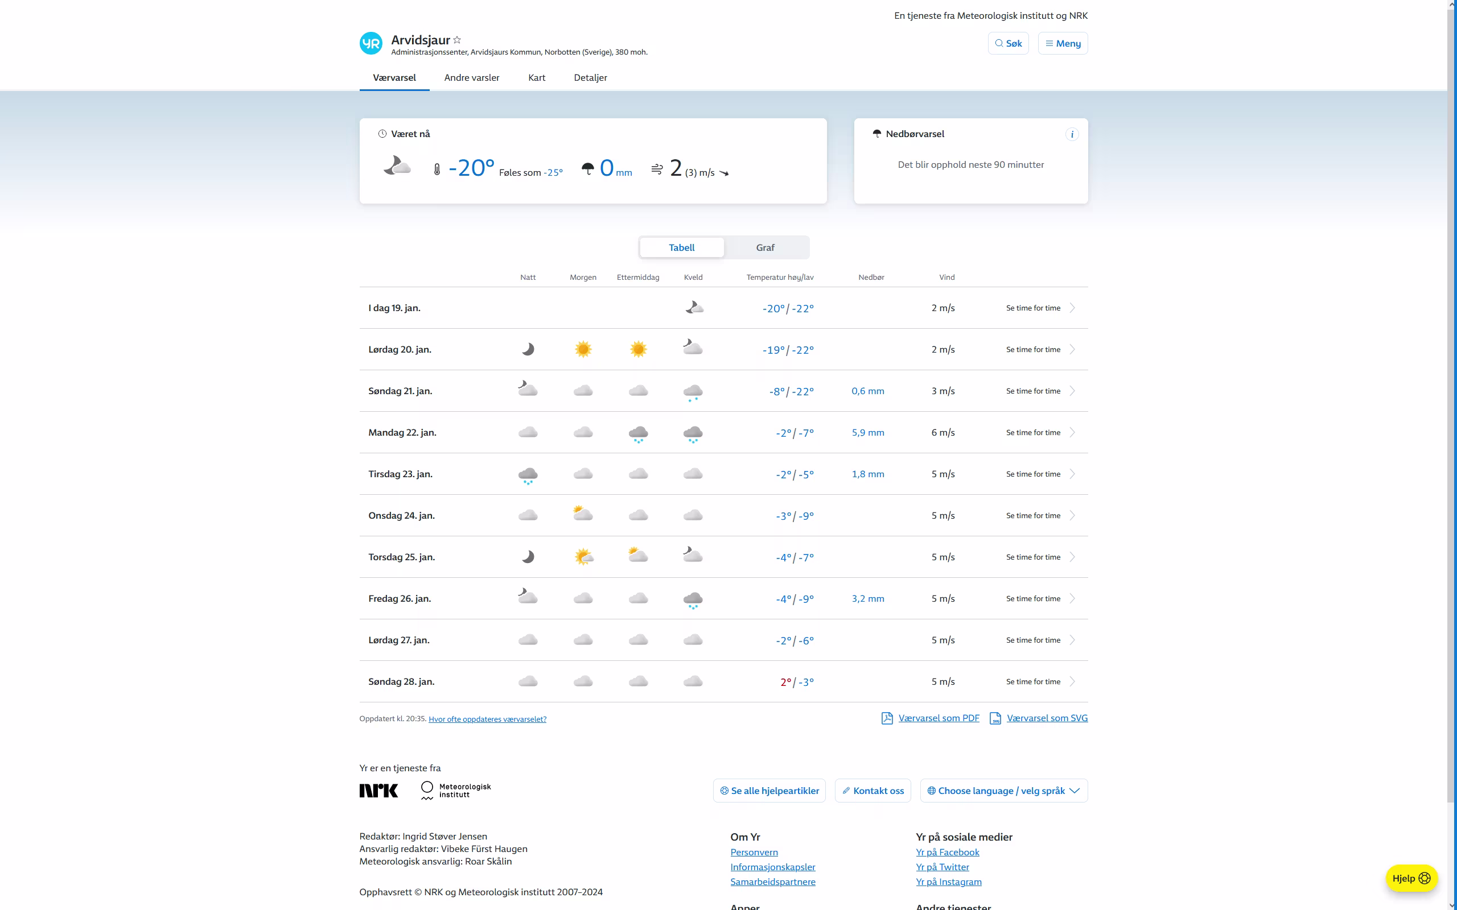Screen dimensions: 1457x910
Task: Mark Arvidsjaur as favorite with star icon
Action: click(457, 40)
